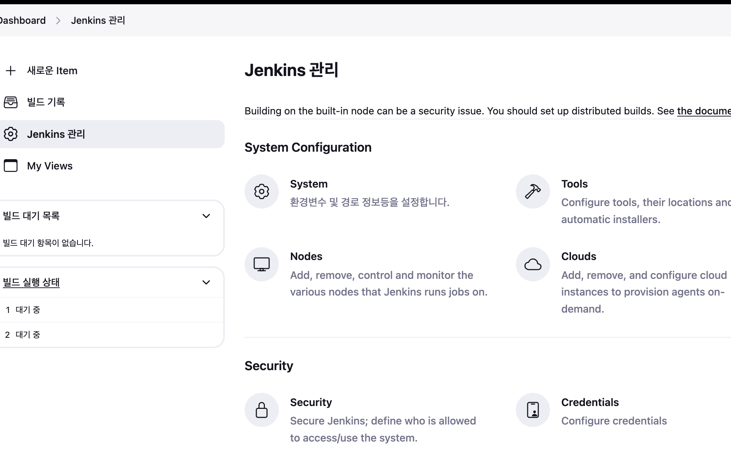Open System configuration title
This screenshot has width=731, height=449.
pos(309,184)
